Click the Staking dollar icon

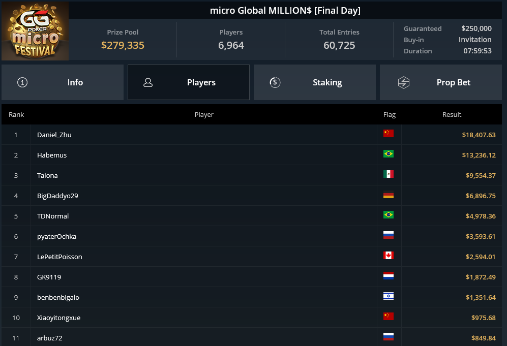tap(275, 82)
